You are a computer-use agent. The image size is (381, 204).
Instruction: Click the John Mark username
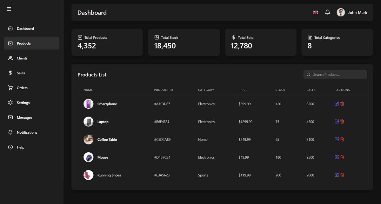pos(358,13)
